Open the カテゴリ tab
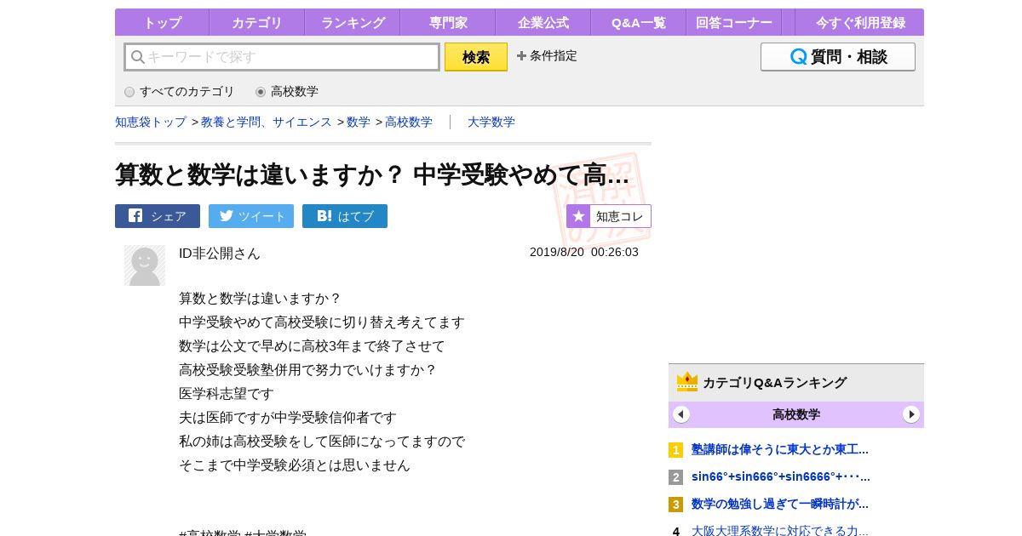The image size is (1022, 536). 257,22
